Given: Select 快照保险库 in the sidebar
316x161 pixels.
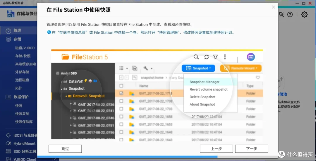Looking at the screenshot, I should point(24,122).
